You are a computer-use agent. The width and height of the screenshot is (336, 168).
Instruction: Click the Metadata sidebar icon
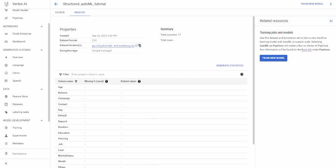point(6,144)
